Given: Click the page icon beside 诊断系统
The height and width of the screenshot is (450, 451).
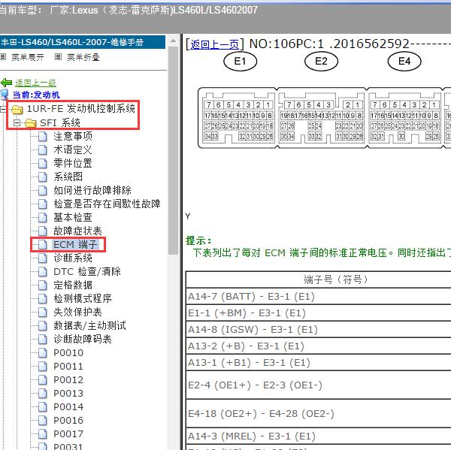Looking at the screenshot, I should click(x=43, y=258).
